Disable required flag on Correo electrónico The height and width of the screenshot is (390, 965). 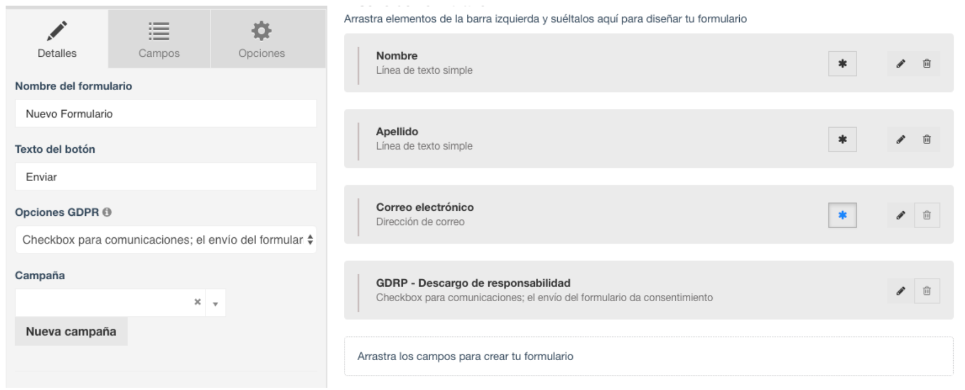pyautogui.click(x=842, y=214)
